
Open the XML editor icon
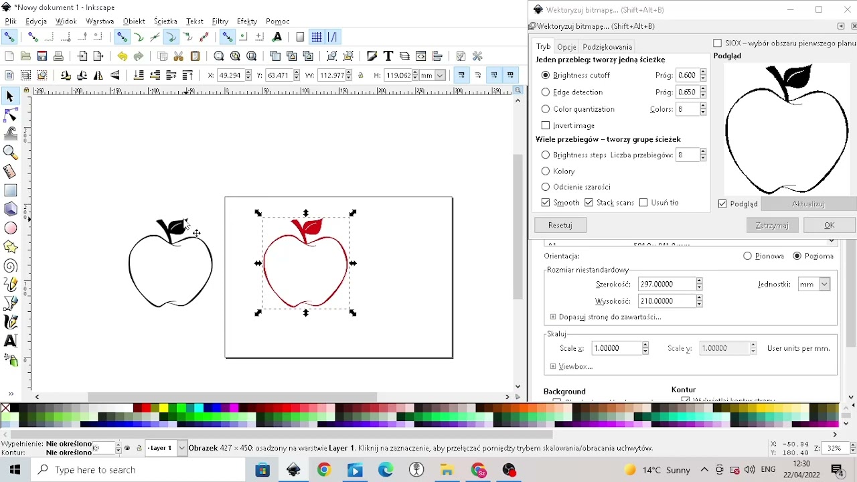tap(421, 56)
